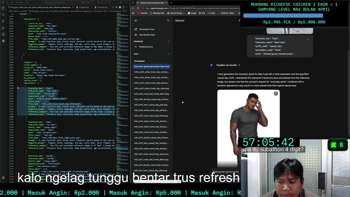Screen dimensions: 350x197
Task: Click 'characters' breadcrumb segment in VS Code
Action: [x=116, y=11]
